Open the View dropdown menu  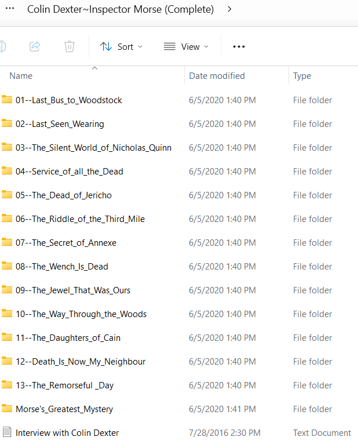[x=186, y=47]
